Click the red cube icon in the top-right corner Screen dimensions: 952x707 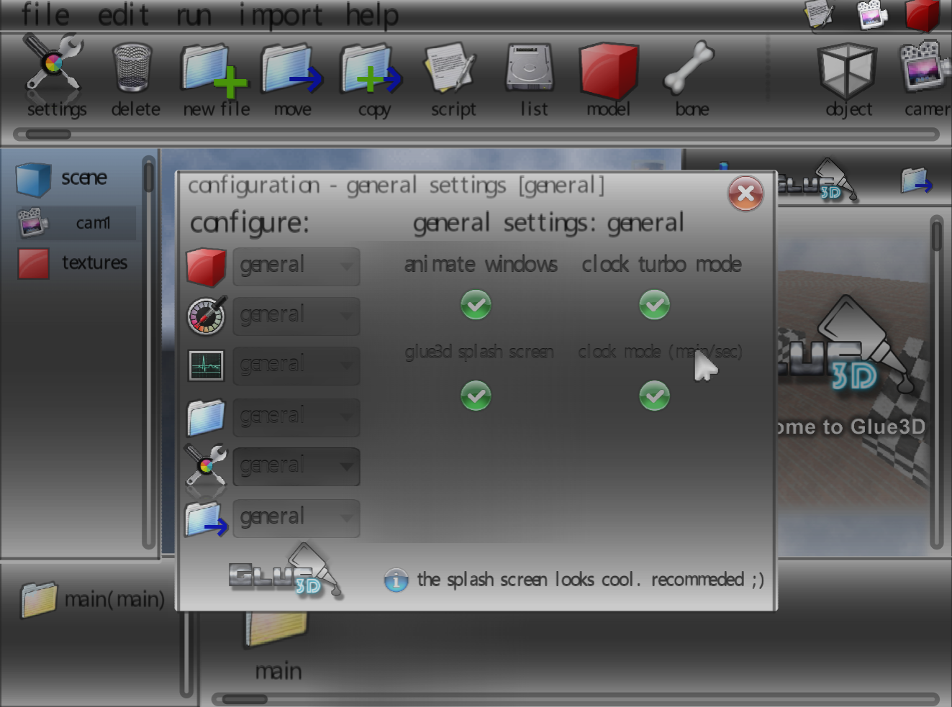(x=922, y=14)
